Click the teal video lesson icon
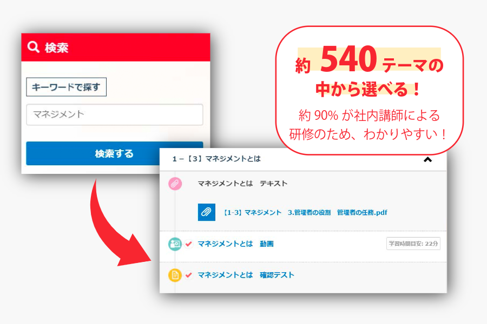This screenshot has height=324, width=487. pyautogui.click(x=175, y=244)
